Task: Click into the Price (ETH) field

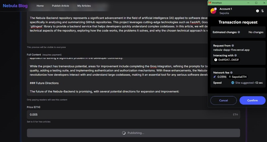Action: [133, 115]
